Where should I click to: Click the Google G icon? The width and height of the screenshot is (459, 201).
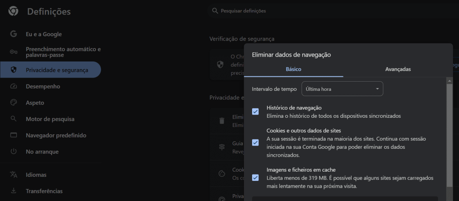(x=13, y=34)
